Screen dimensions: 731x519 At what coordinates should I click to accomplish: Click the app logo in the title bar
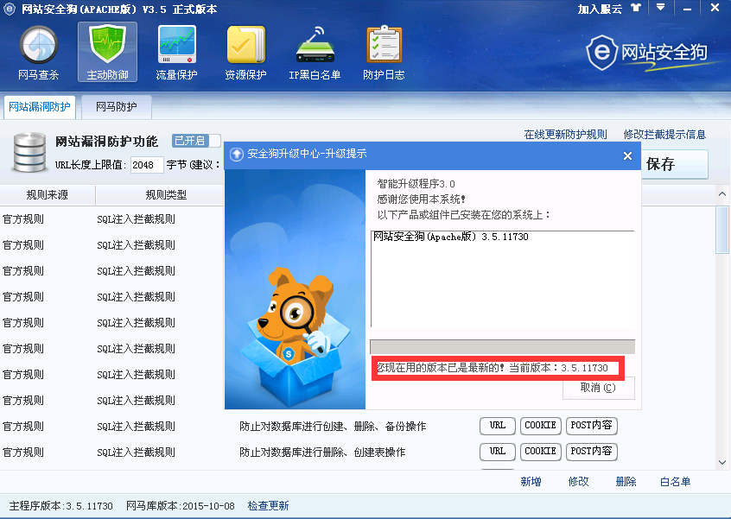pyautogui.click(x=9, y=9)
